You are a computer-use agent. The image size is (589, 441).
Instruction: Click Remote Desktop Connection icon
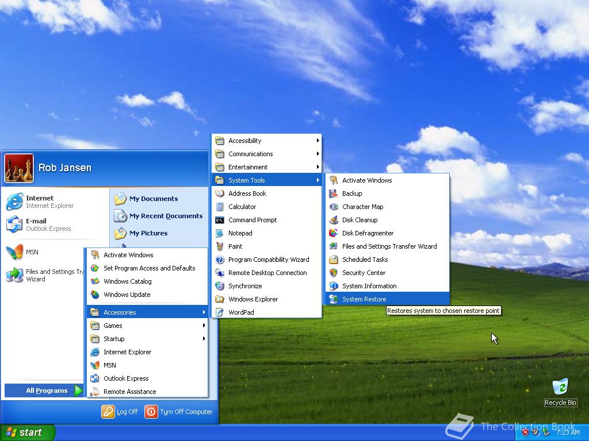220,273
